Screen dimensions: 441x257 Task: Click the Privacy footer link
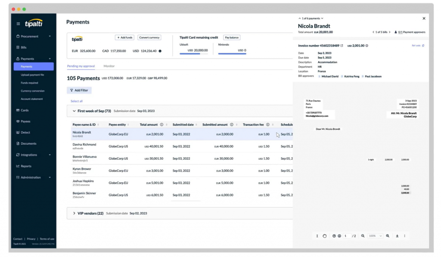(x=31, y=239)
